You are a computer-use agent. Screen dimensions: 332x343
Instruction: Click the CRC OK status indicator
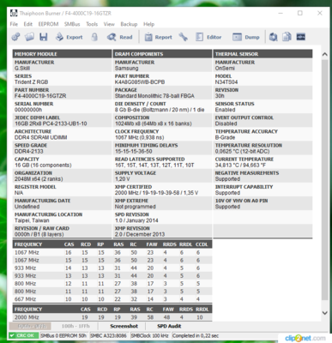23,335
